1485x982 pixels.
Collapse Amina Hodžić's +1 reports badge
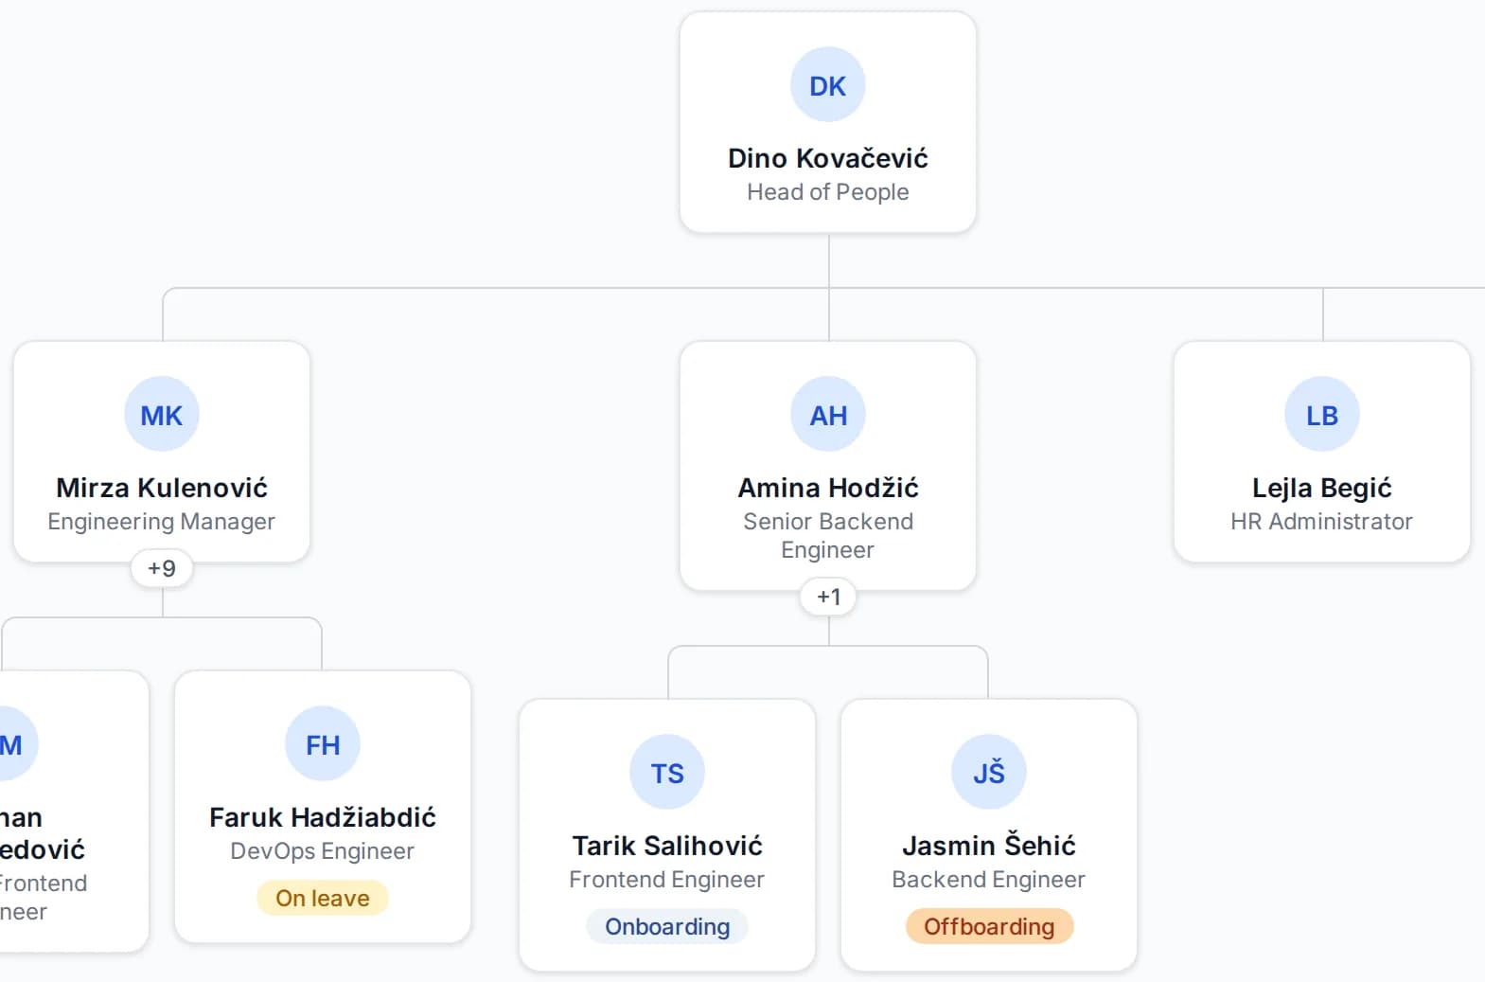(x=828, y=597)
